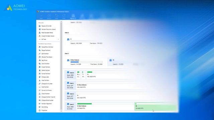Image resolution: width=214 pixels, height=120 pixels.
Task: Select Disk 2 Basic GPT header
Action: [71, 96]
